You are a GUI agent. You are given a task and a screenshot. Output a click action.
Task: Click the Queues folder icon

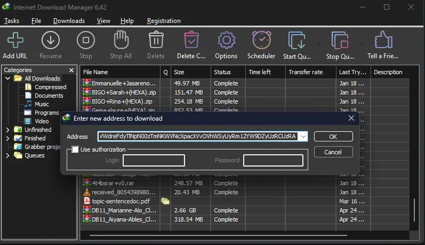pyautogui.click(x=18, y=155)
